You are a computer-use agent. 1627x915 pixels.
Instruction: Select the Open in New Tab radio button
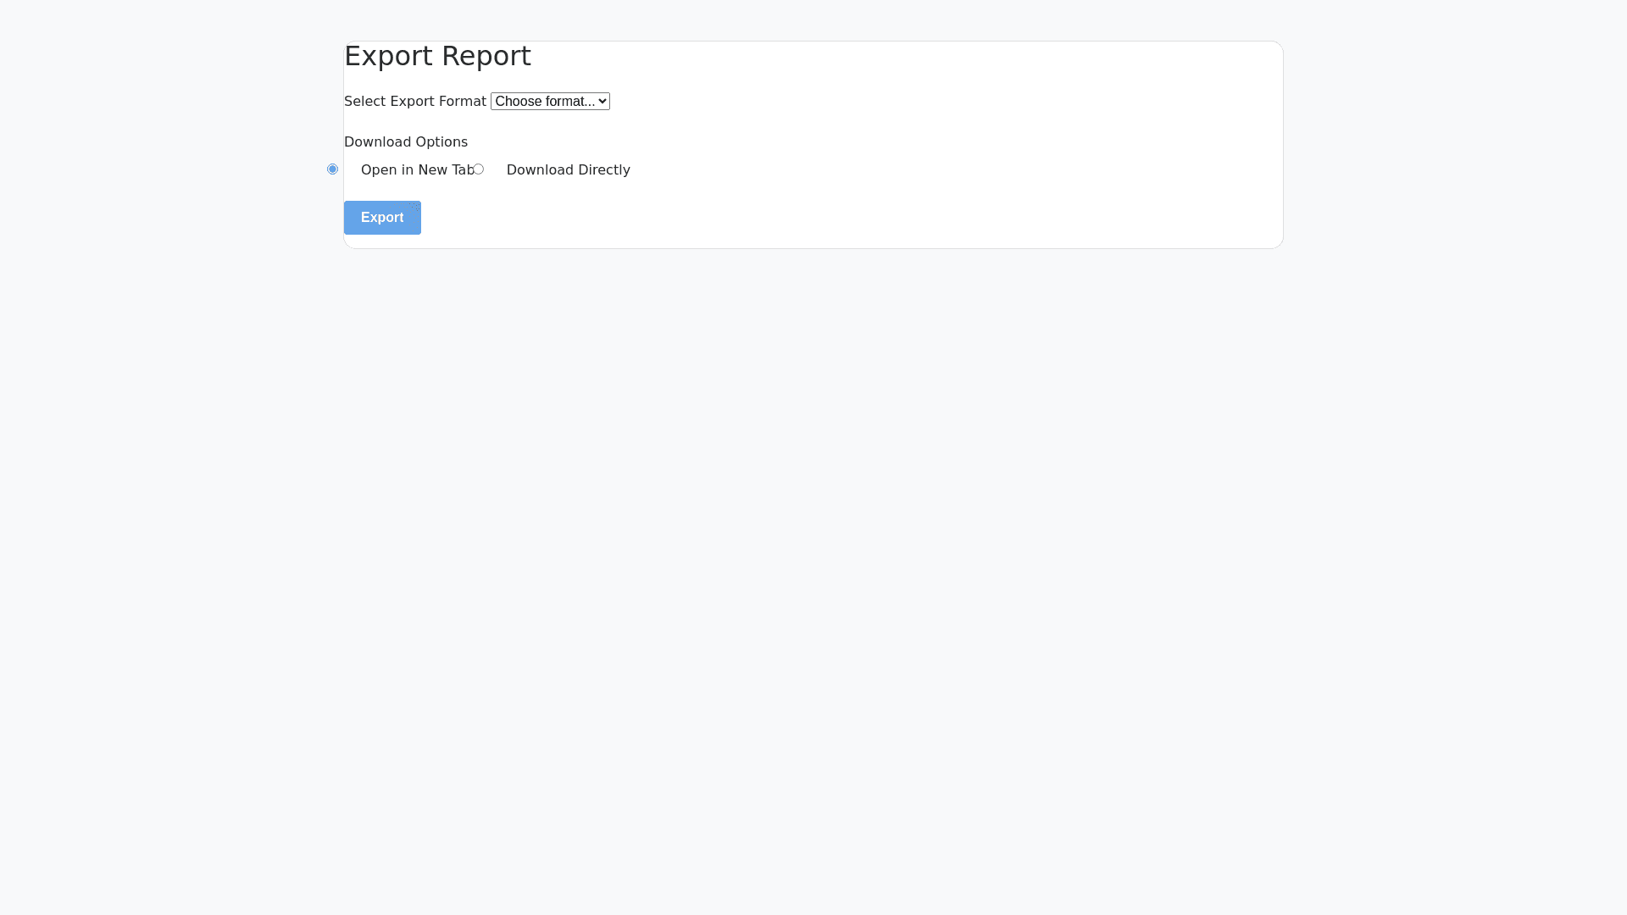click(332, 169)
